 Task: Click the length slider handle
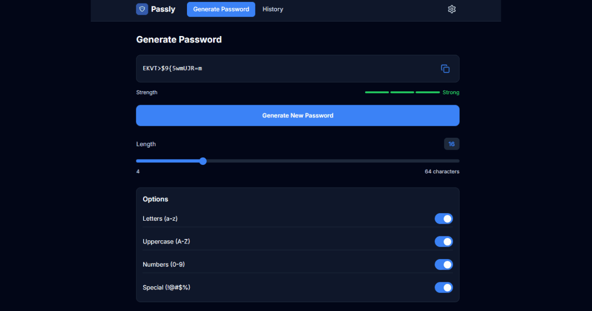pos(203,161)
